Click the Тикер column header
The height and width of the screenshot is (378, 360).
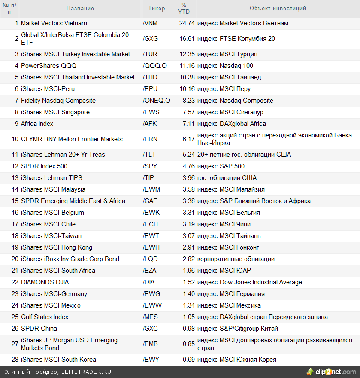tap(157, 9)
